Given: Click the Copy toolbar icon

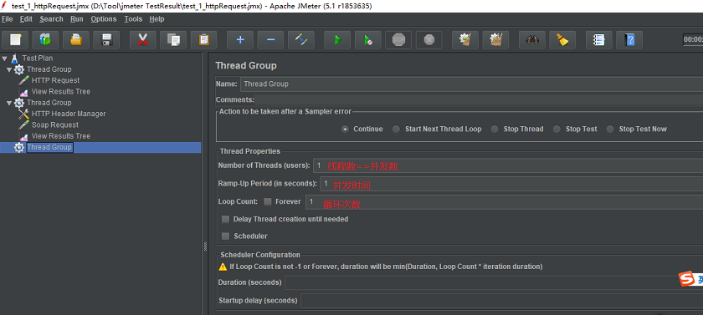Looking at the screenshot, I should 173,40.
